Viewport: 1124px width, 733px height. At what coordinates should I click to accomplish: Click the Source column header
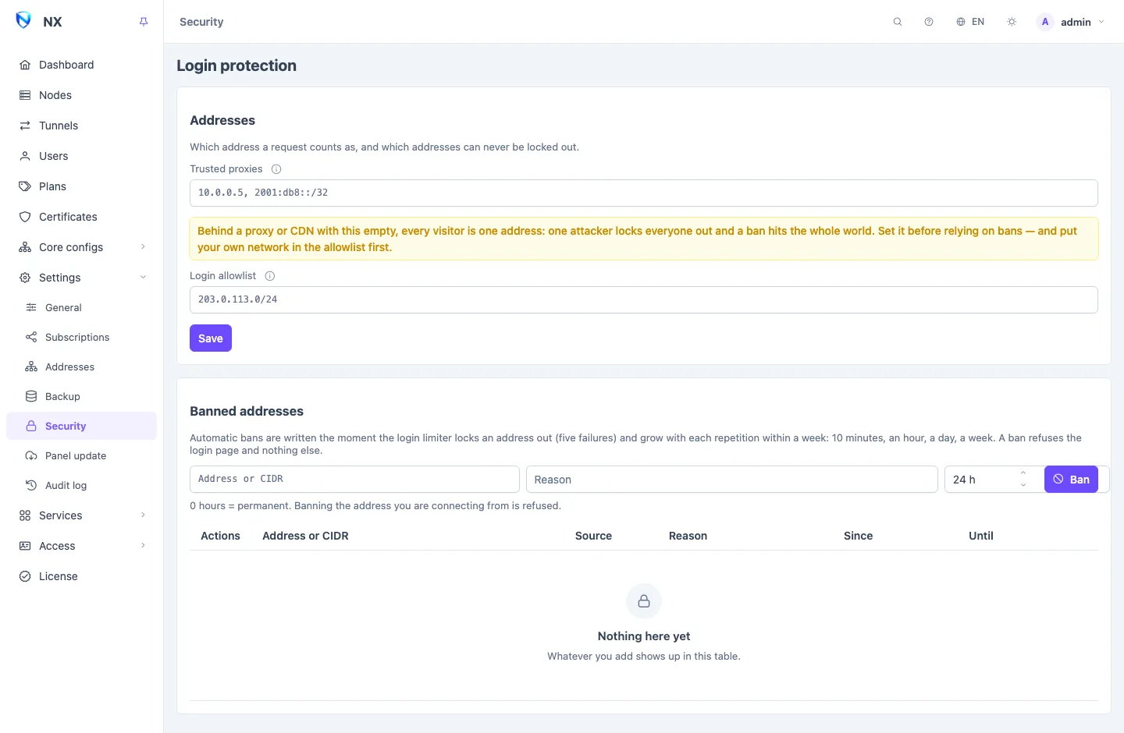[x=593, y=536]
